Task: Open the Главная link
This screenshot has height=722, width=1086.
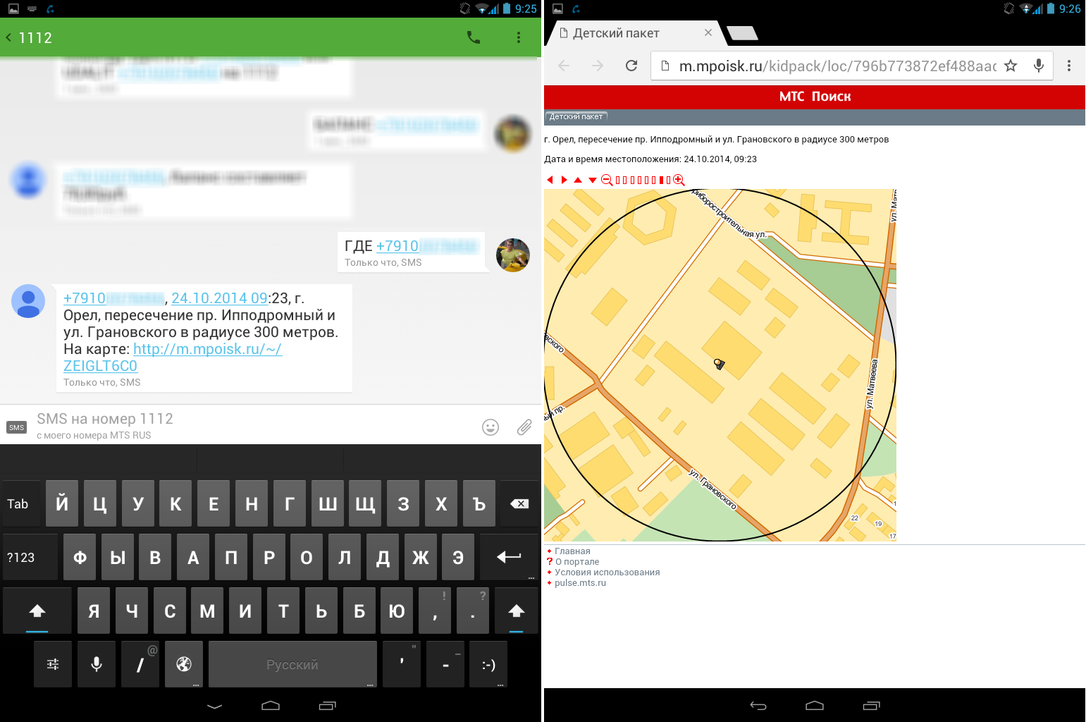Action: pos(572,551)
